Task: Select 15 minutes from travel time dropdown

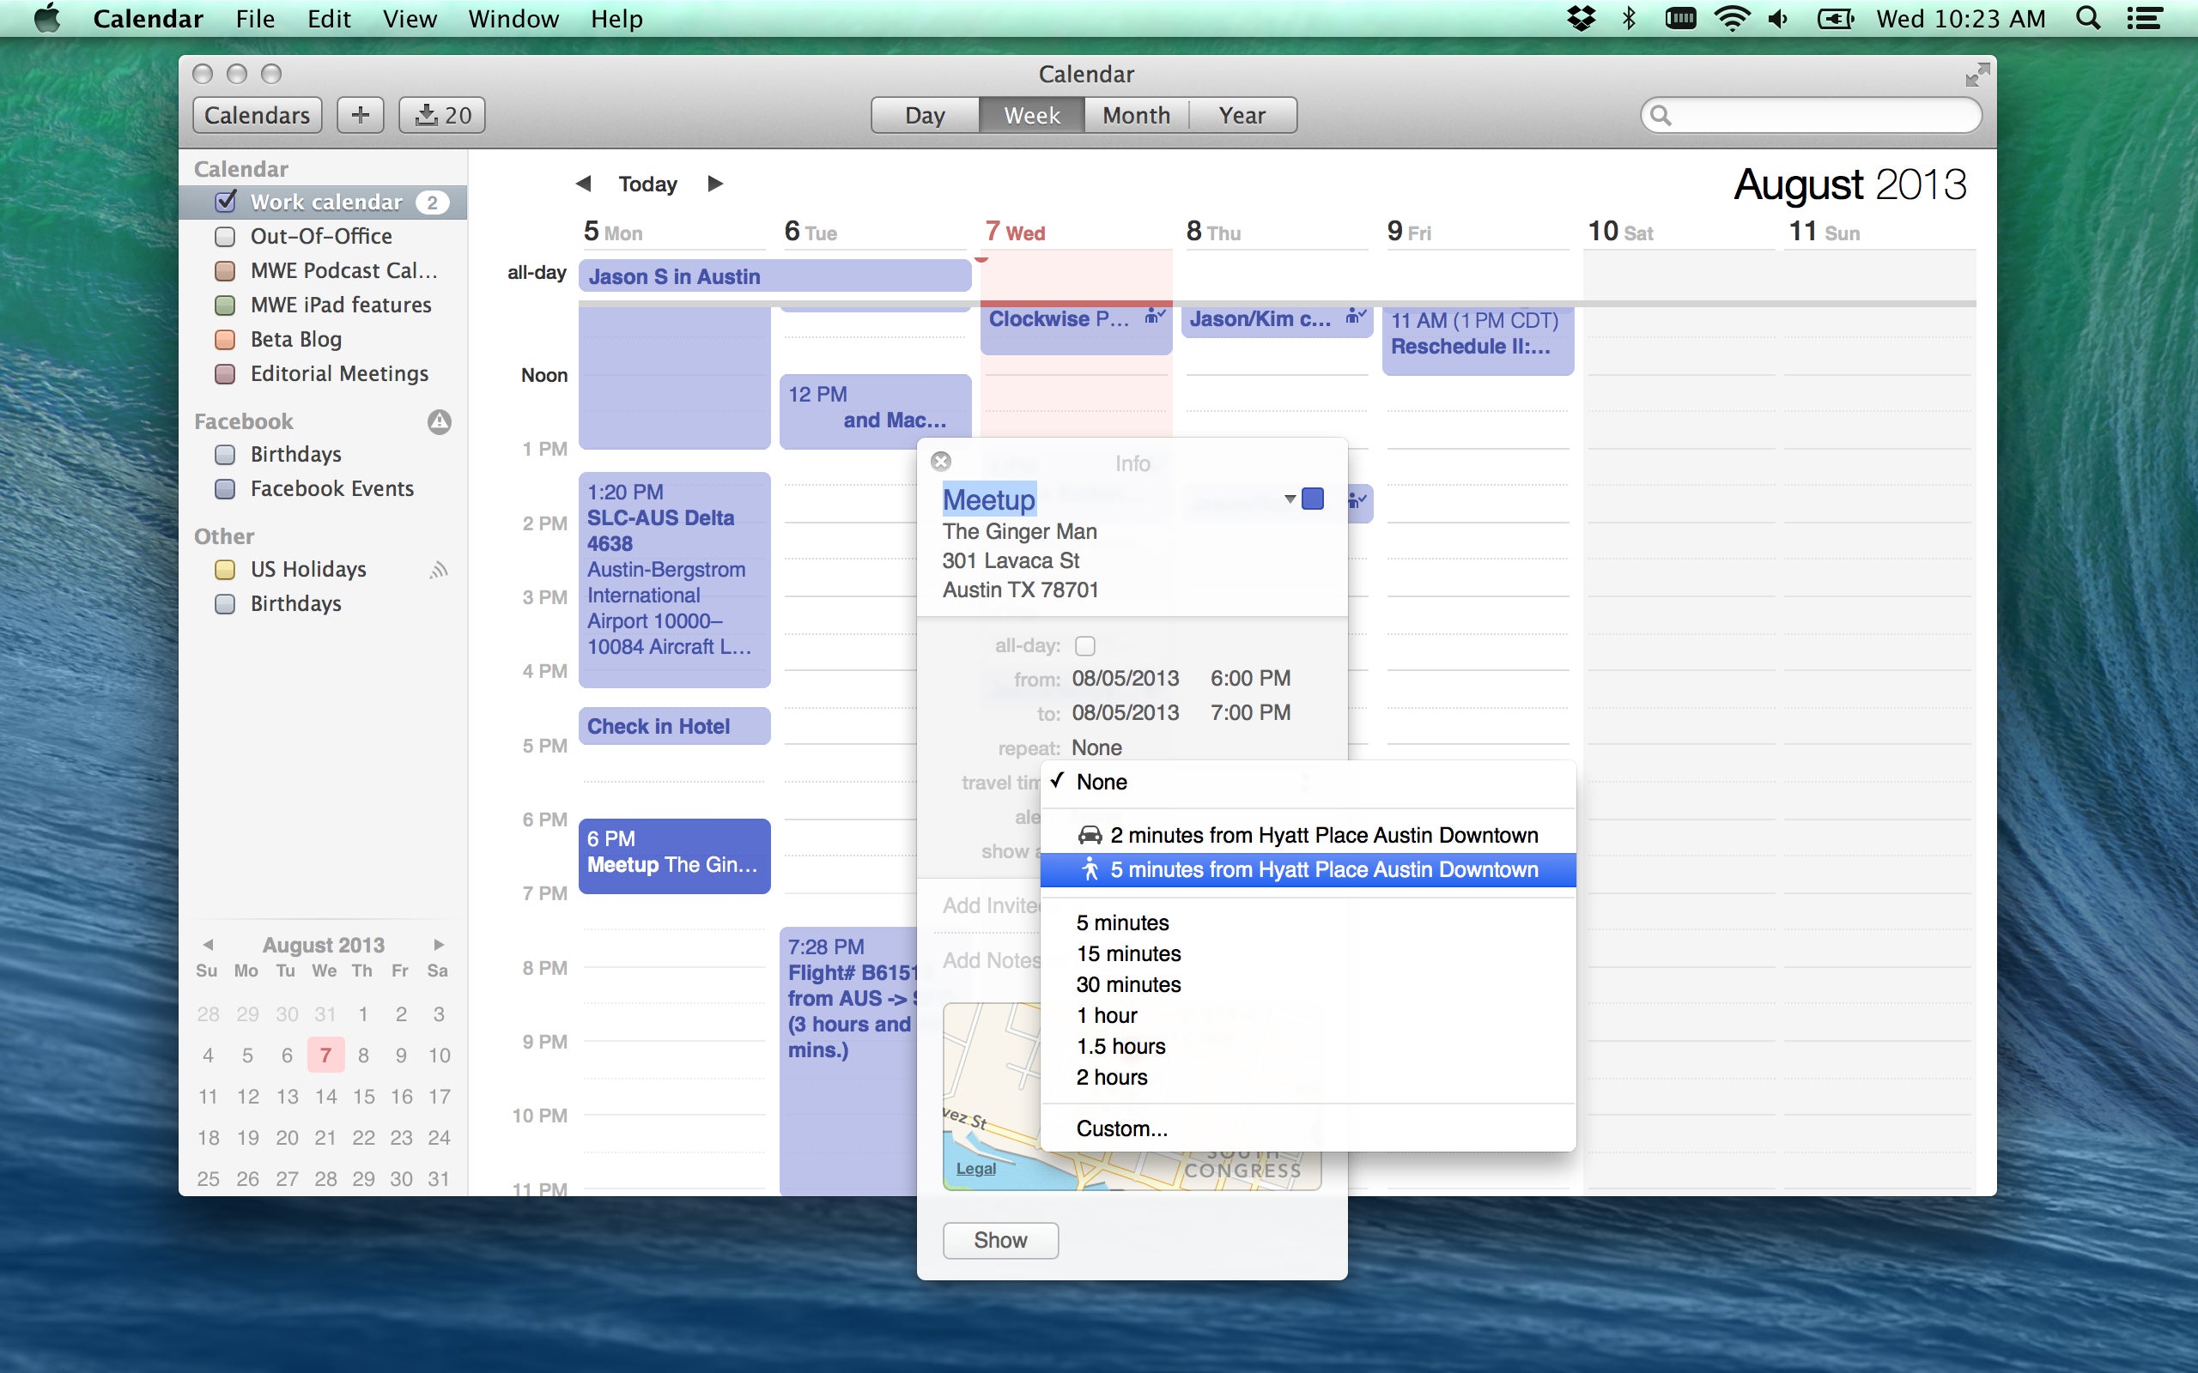Action: [x=1128, y=953]
